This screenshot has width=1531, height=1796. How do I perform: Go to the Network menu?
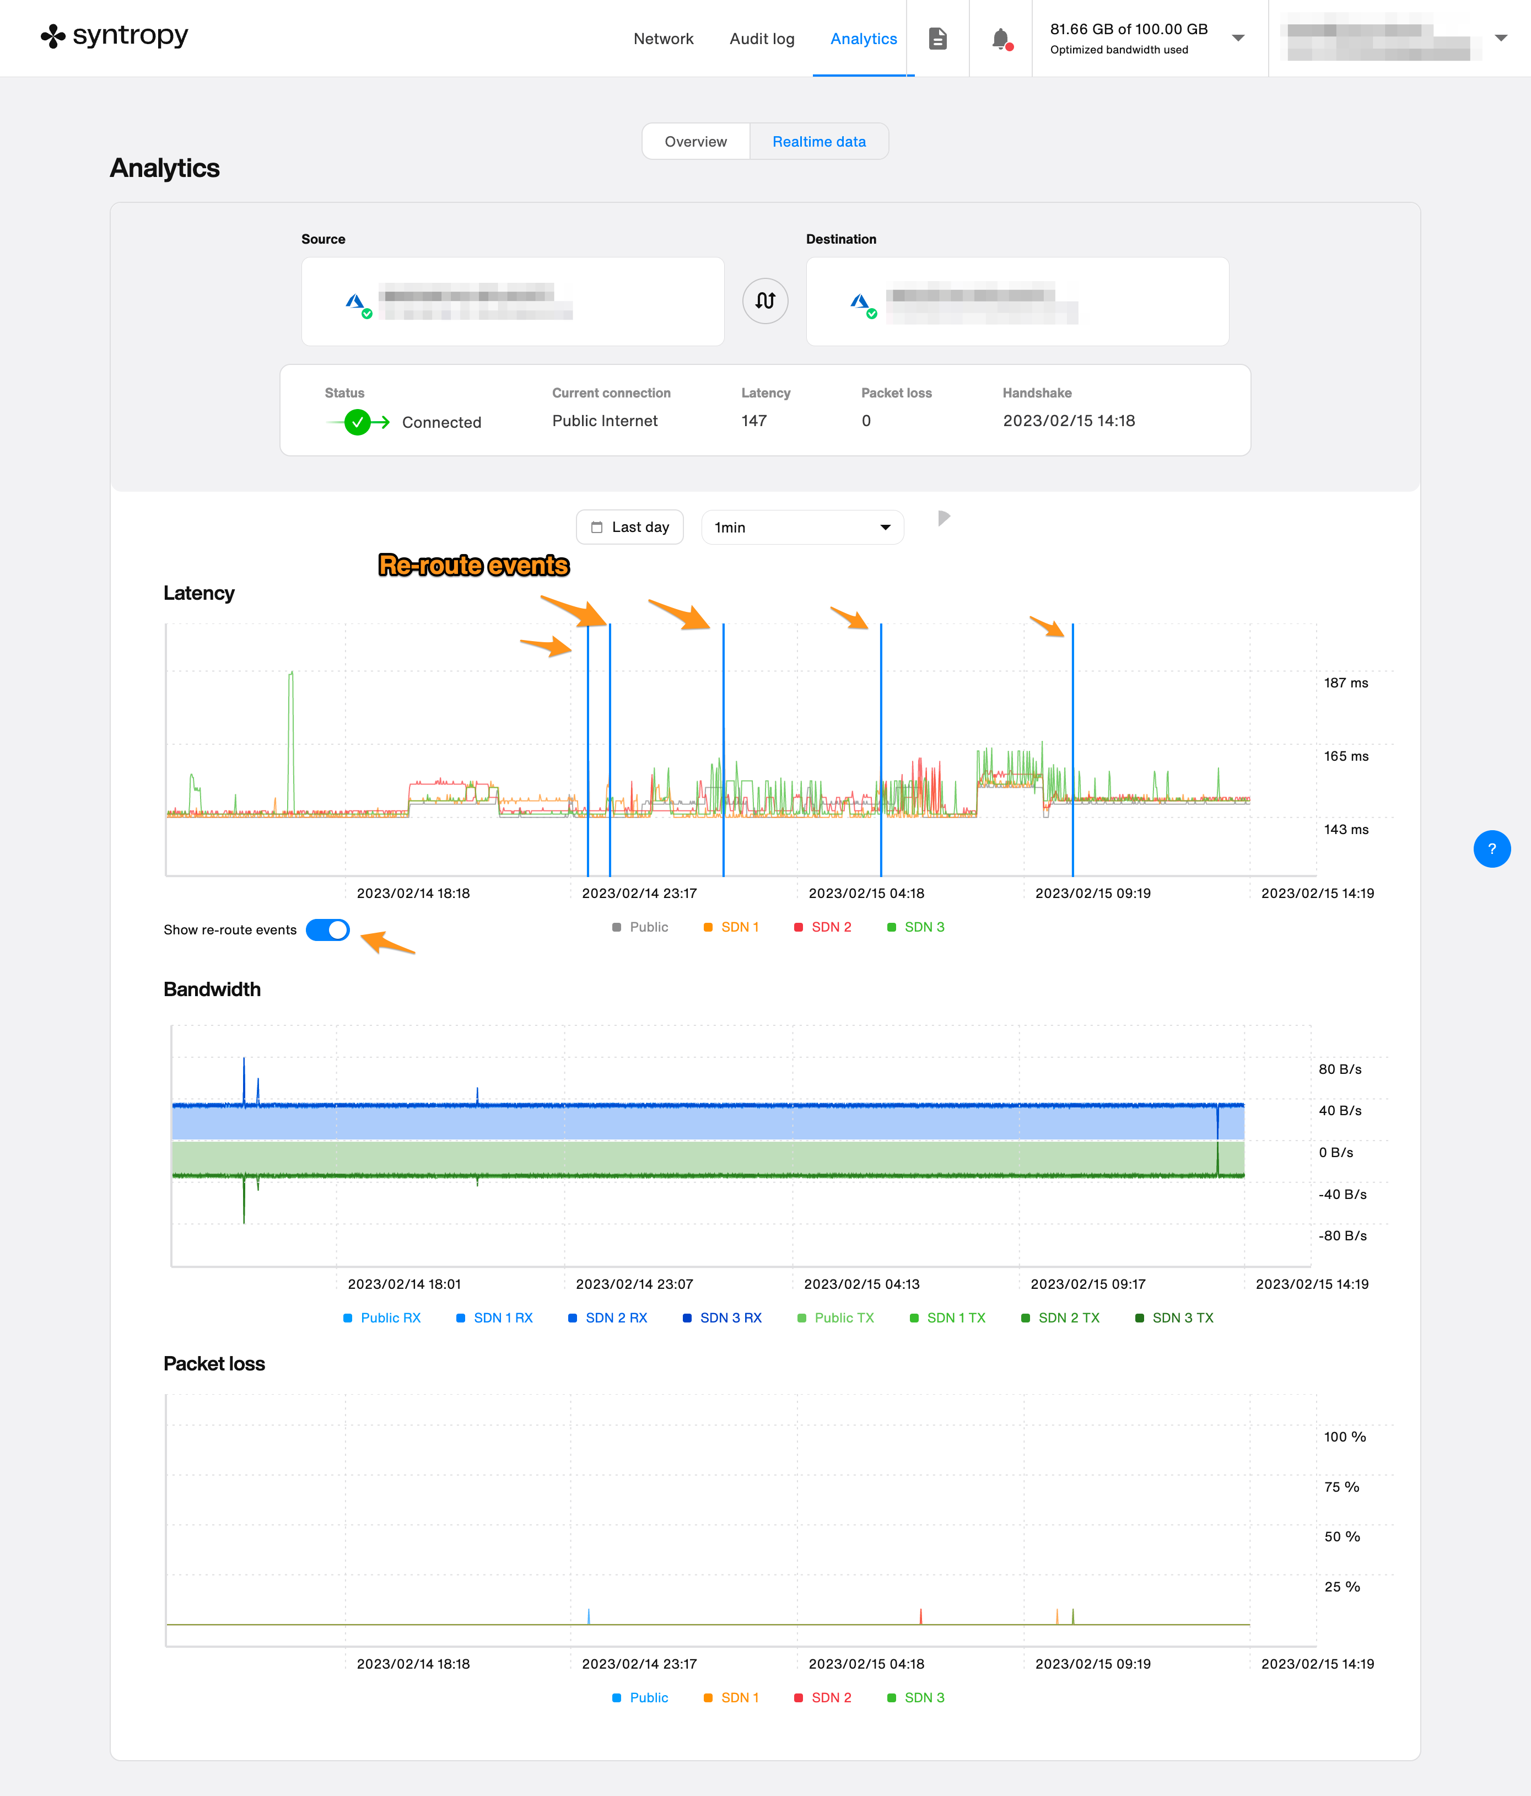pos(663,39)
